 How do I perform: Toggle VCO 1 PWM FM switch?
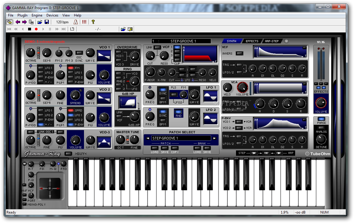pos(71,68)
